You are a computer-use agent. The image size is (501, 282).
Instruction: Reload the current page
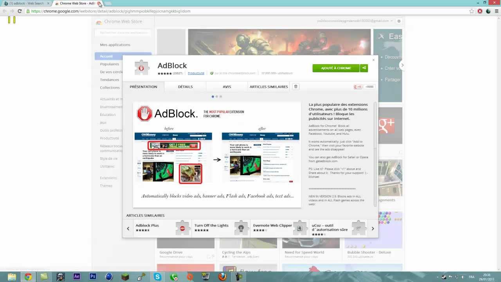[x=19, y=11]
